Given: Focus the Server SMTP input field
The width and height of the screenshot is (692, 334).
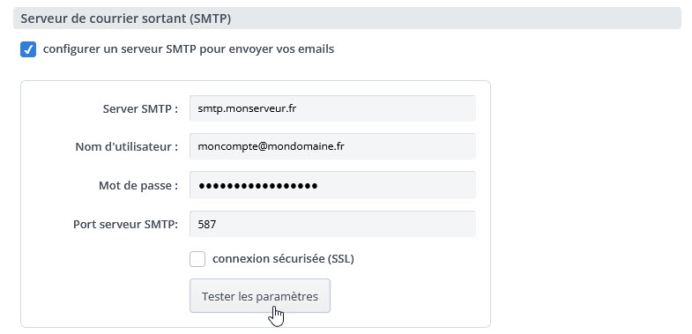Looking at the screenshot, I should tap(332, 108).
